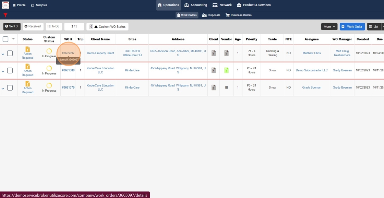
Task: Click Vendor square icon for #3661379
Action: pyautogui.click(x=227, y=87)
